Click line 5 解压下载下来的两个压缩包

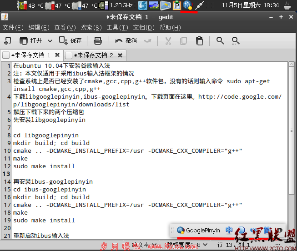coord(49,112)
